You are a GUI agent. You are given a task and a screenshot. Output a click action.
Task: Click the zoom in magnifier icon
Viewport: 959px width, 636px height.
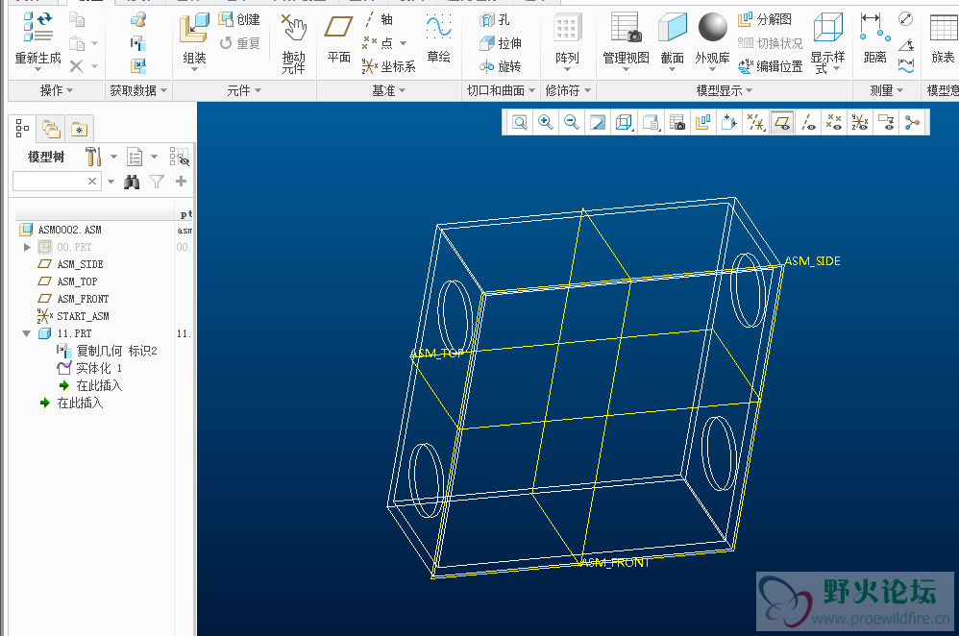tap(546, 122)
